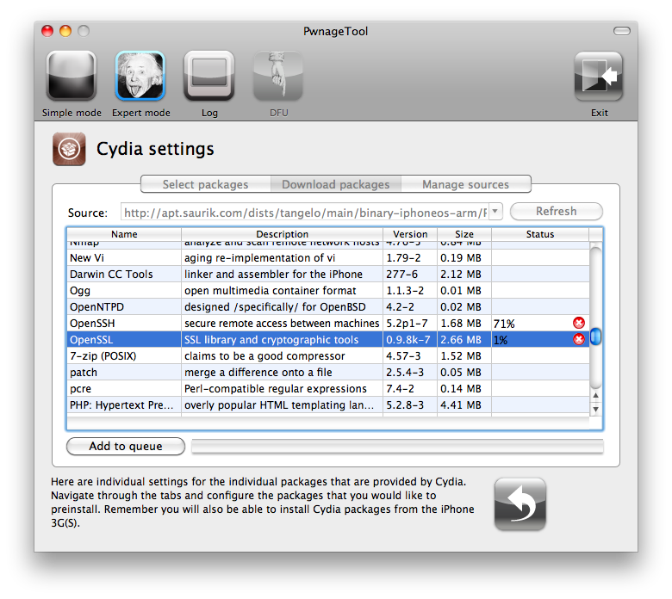672x599 pixels.
Task: Click Add to queue button
Action: 126,446
